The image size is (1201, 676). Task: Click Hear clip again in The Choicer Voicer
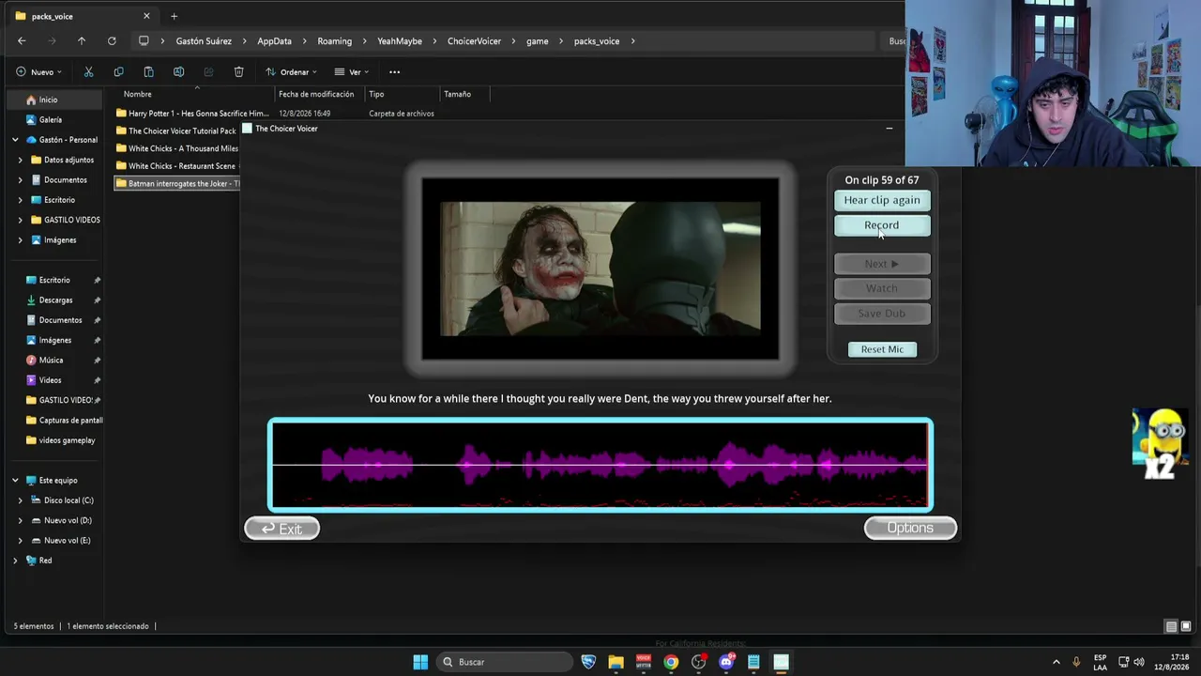point(882,200)
